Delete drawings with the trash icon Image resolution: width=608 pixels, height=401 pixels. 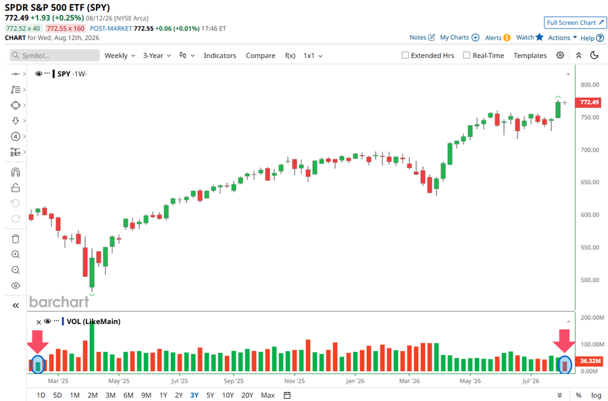[16, 239]
